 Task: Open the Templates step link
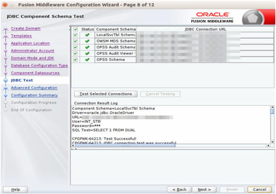click(x=21, y=36)
